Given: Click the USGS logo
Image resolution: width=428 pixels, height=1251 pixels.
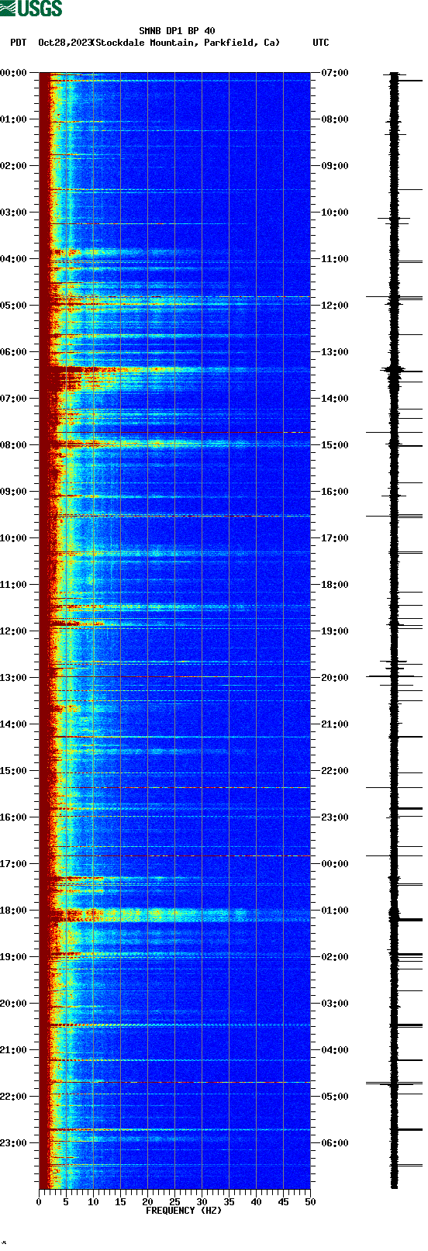Looking at the screenshot, I should click(x=31, y=9).
